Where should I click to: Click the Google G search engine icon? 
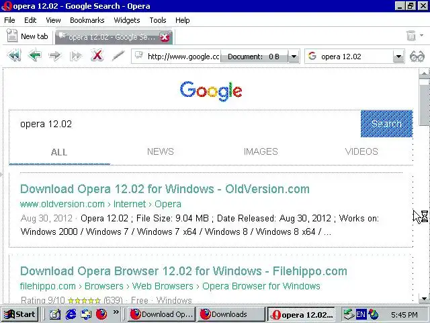[312, 56]
